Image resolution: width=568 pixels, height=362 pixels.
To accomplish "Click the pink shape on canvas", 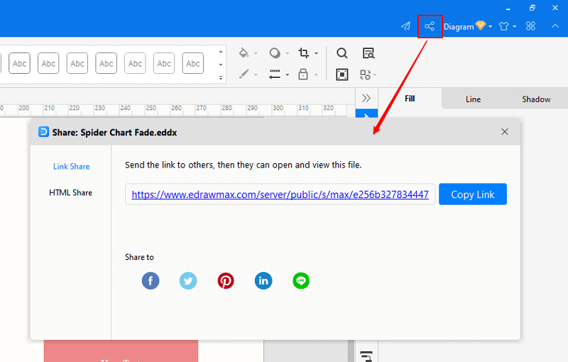I will pyautogui.click(x=121, y=351).
